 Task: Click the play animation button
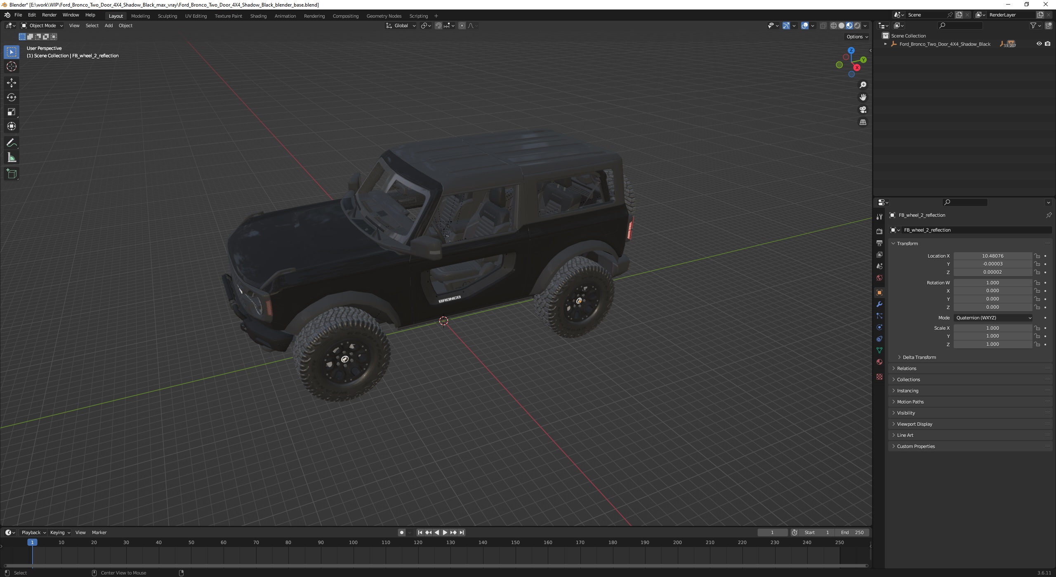(445, 532)
